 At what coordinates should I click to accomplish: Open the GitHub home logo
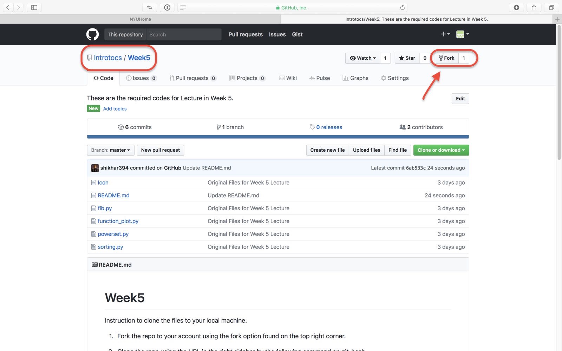point(92,34)
